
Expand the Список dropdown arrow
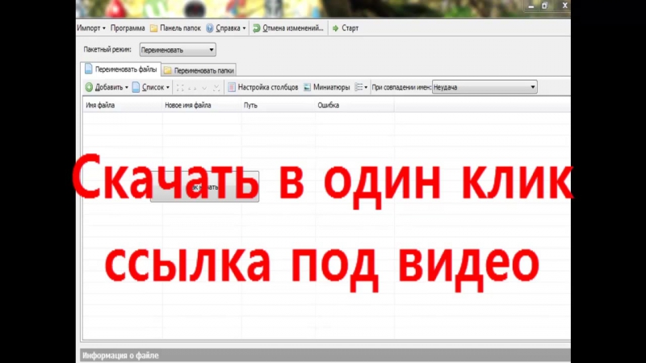point(168,87)
